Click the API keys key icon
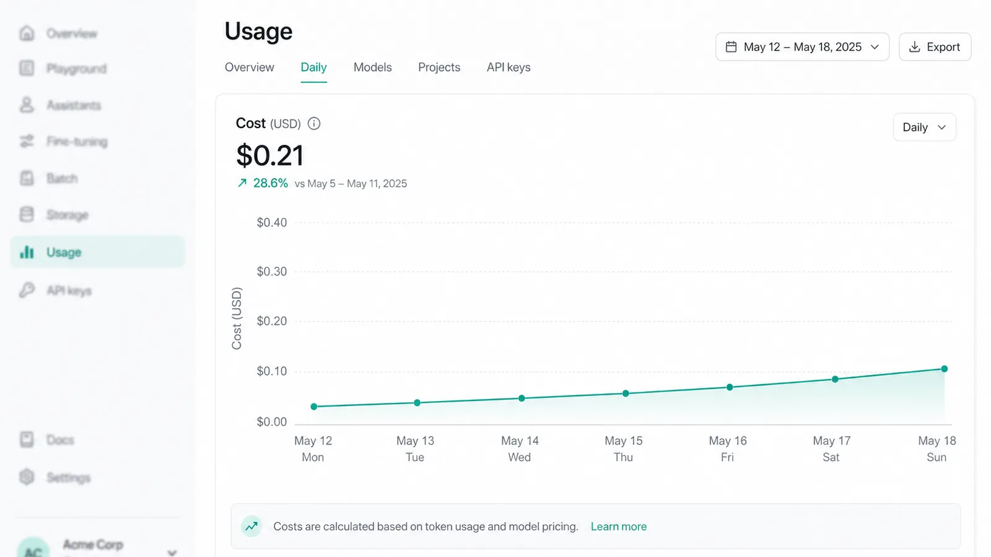991x557 pixels. pyautogui.click(x=27, y=290)
